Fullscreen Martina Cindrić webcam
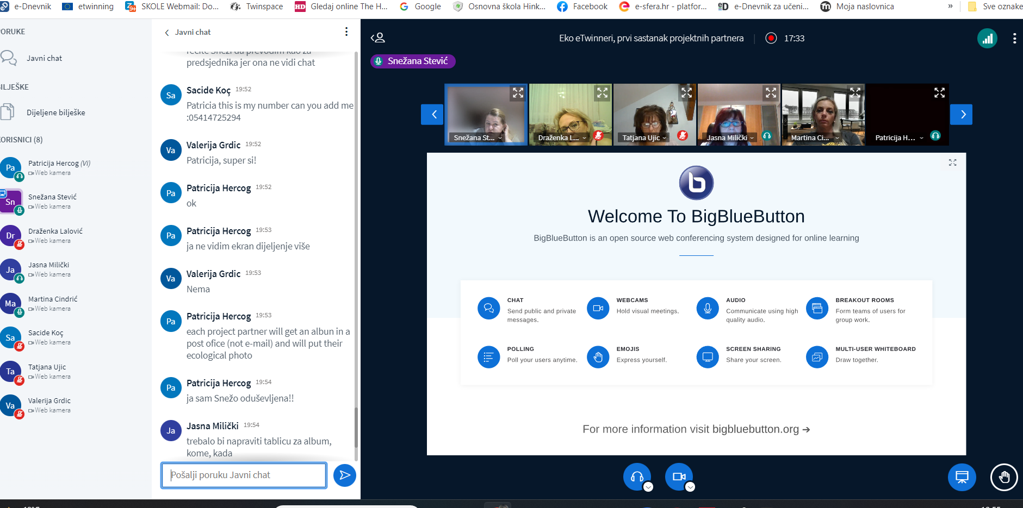Viewport: 1023px width, 508px height. coord(855,93)
